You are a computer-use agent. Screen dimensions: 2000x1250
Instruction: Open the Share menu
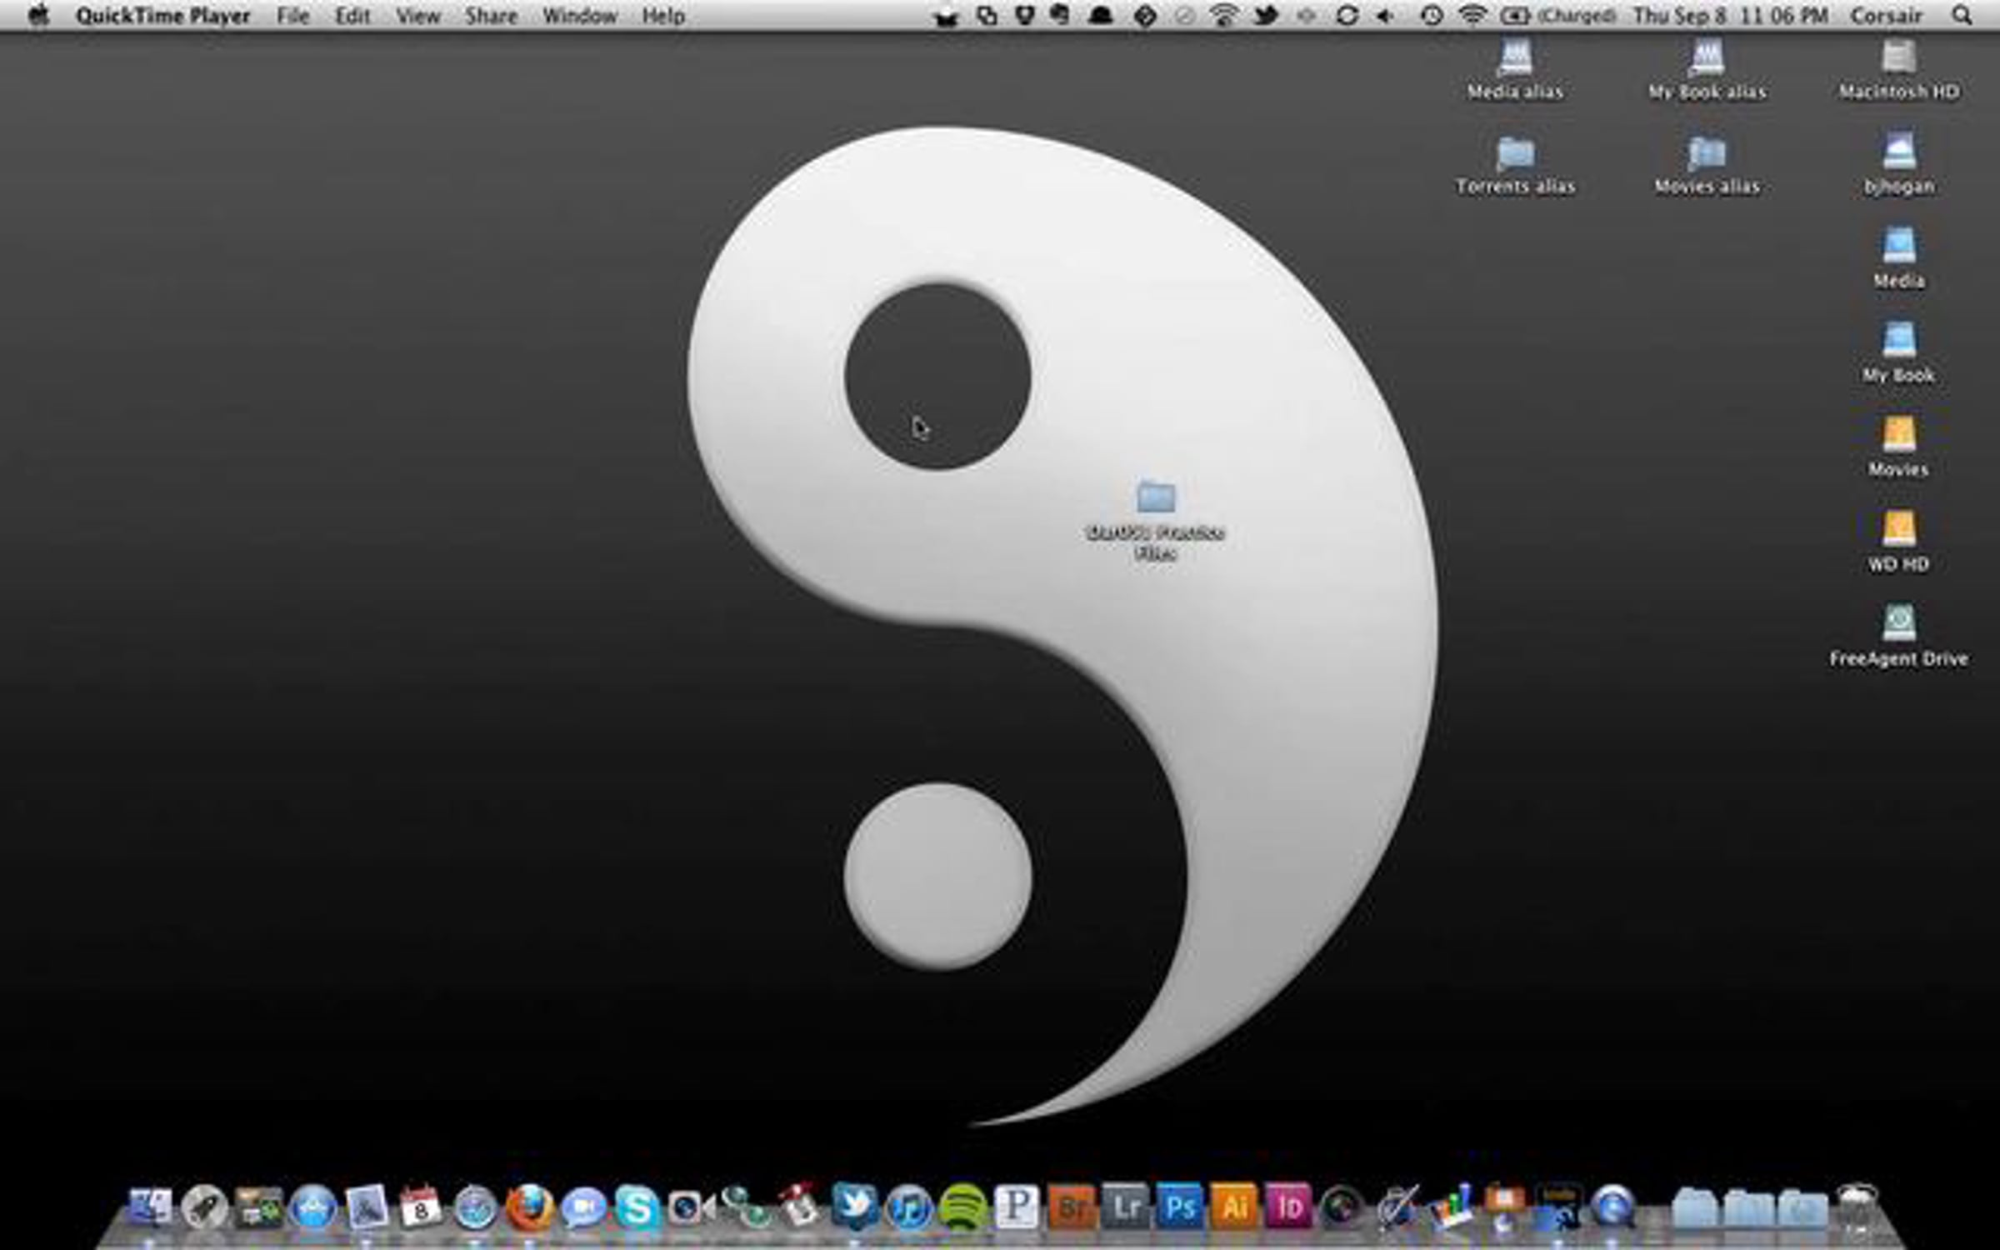click(x=491, y=16)
